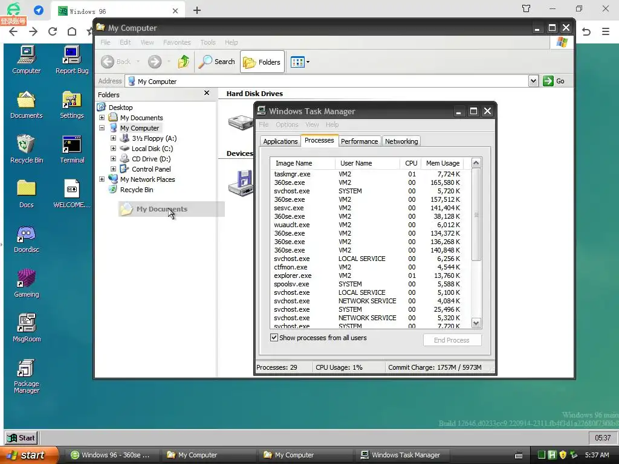Click the process list scroll down arrow

476,323
